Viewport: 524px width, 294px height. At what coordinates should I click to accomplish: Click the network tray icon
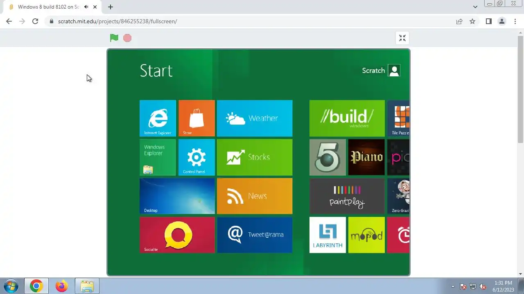point(473,286)
